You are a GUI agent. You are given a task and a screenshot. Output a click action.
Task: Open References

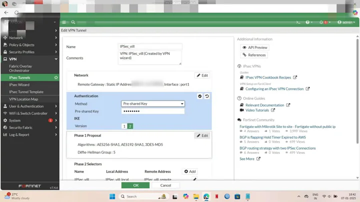pos(254,55)
